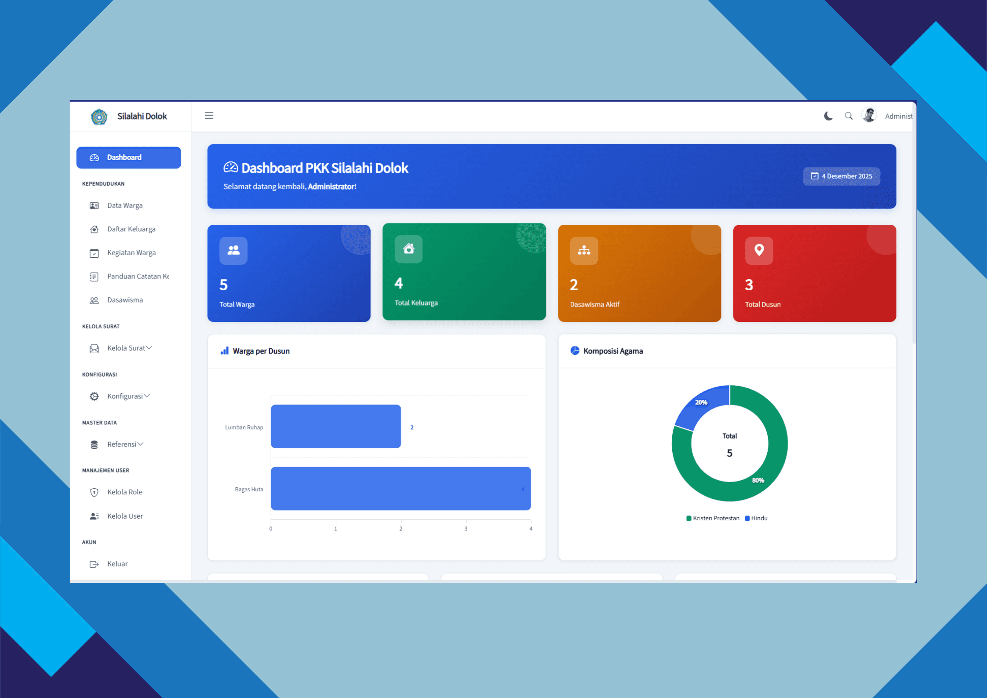Click the Silalahi Dolok logo emblem
987x698 pixels.
point(99,117)
